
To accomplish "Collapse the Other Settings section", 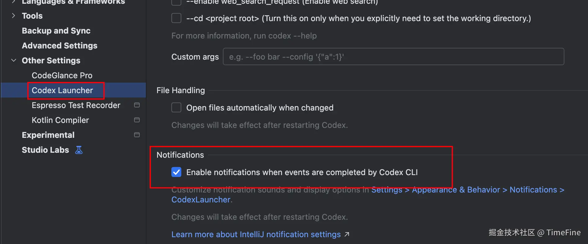I will click(x=13, y=60).
